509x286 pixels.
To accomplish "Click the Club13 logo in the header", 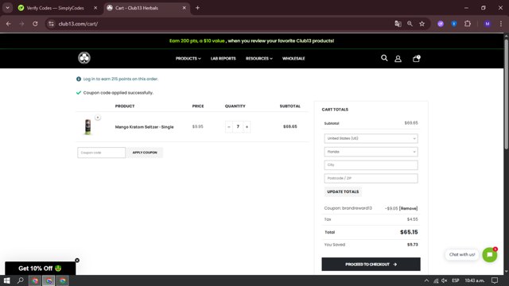I will pyautogui.click(x=84, y=58).
